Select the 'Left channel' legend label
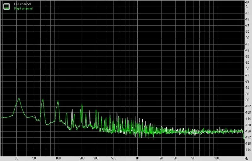Image resolution: width=252 pixels, height=161 pixels. [x=22, y=4]
